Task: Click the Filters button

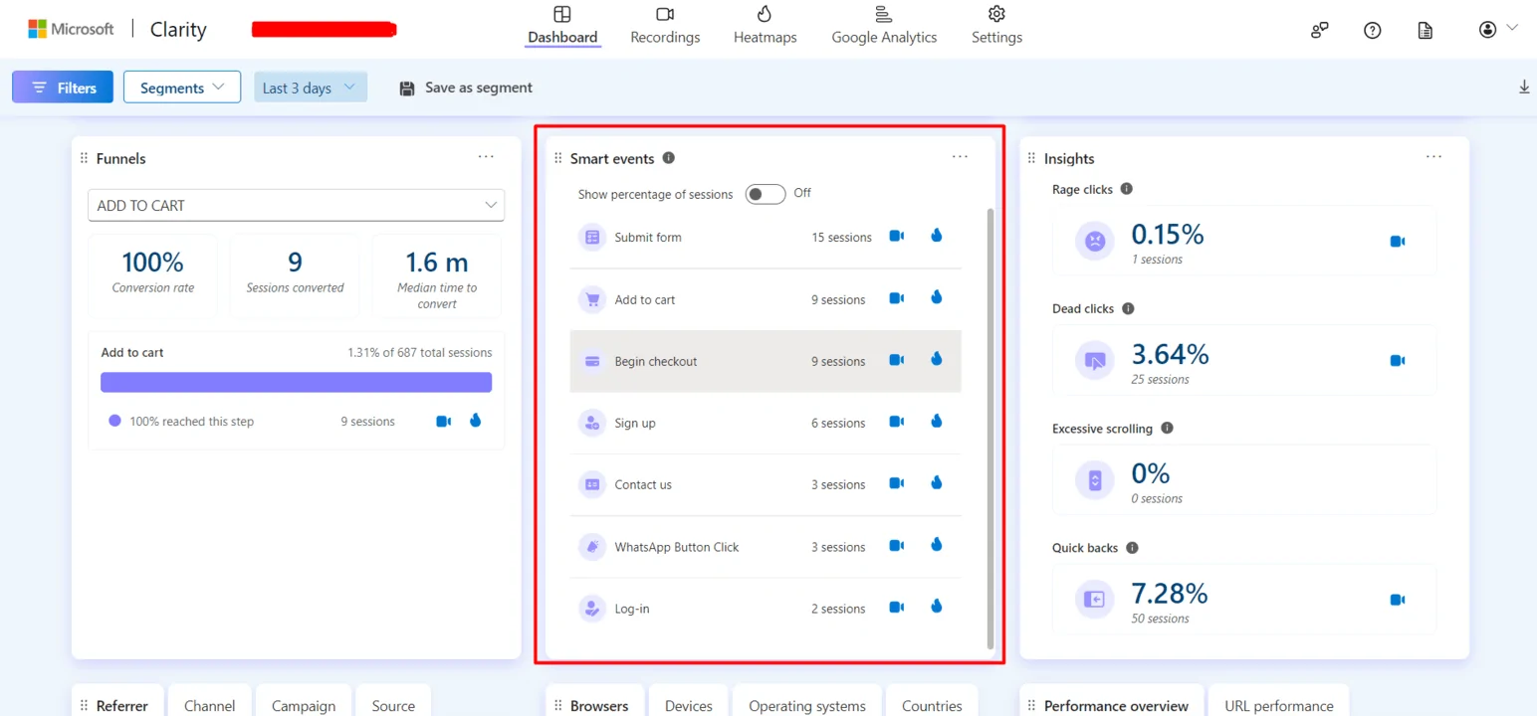Action: [x=63, y=88]
